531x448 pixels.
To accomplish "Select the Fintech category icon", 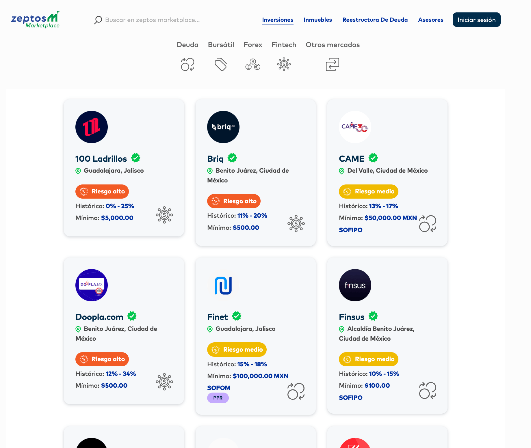I will coord(284,64).
